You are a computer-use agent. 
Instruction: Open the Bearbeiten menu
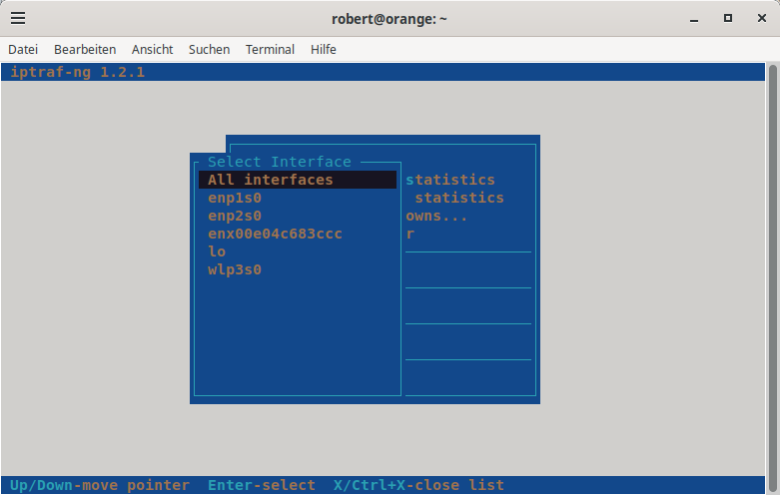coord(85,49)
